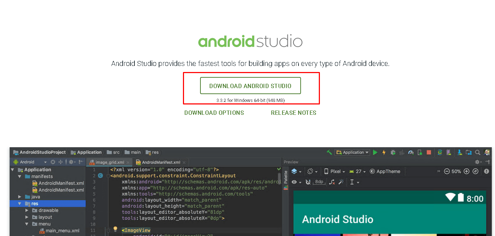
Task: Hide the Project panel with the hide icon
Action: (81, 162)
